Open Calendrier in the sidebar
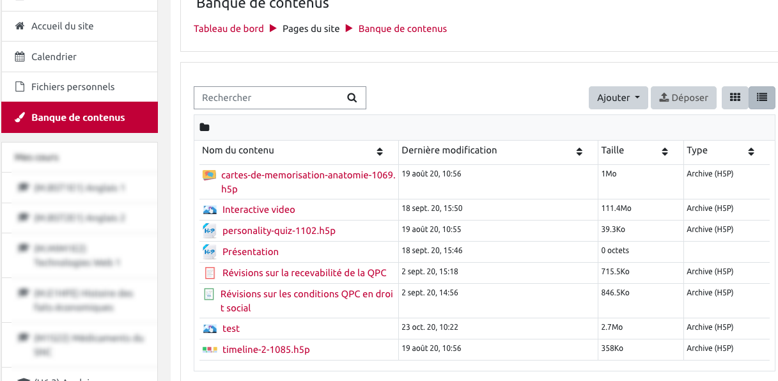The image size is (778, 381). [54, 57]
